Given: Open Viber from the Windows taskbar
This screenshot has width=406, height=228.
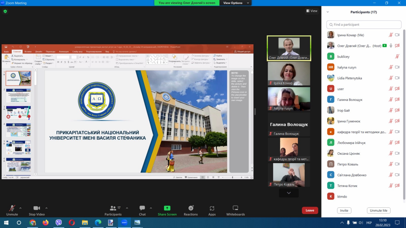Looking at the screenshot, I should tap(59, 222).
